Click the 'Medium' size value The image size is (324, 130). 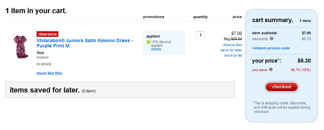click(x=43, y=57)
